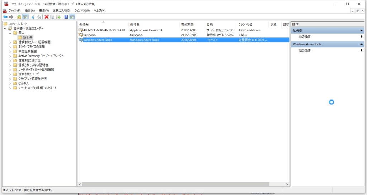
Task: Restore the inner console child window
Action: pyautogui.click(x=357, y=11)
